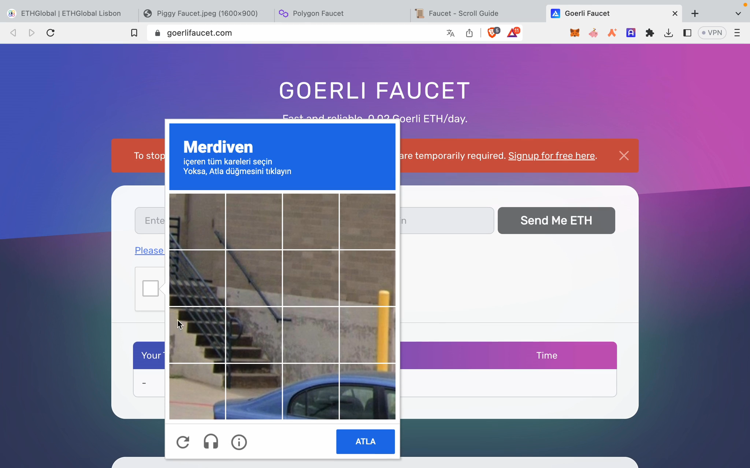Bookmark the page with the bookmark icon
Image resolution: width=750 pixels, height=468 pixels.
click(x=134, y=33)
